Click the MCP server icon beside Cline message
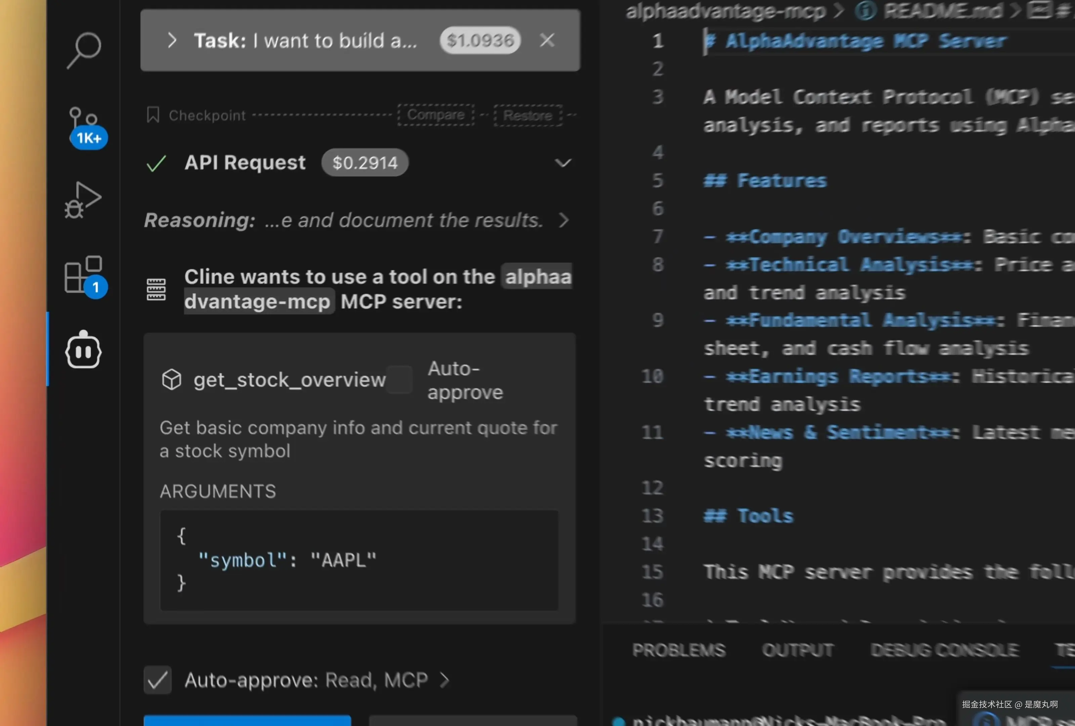Viewport: 1075px width, 726px height. click(x=156, y=289)
